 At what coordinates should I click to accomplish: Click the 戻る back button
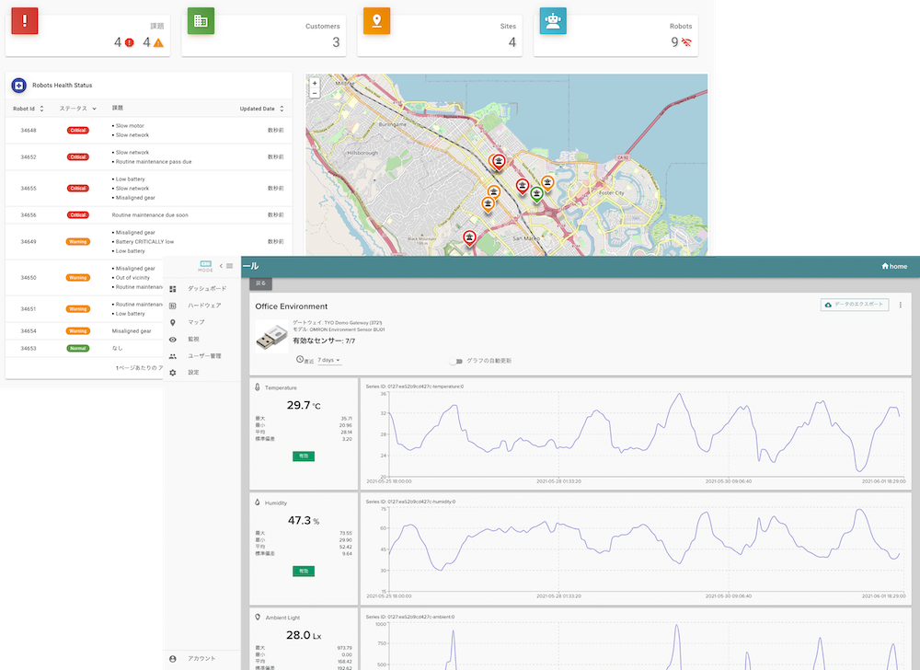260,283
